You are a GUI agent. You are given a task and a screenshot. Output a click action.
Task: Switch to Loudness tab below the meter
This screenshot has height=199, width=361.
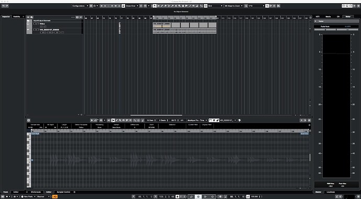pyautogui.click(x=331, y=192)
